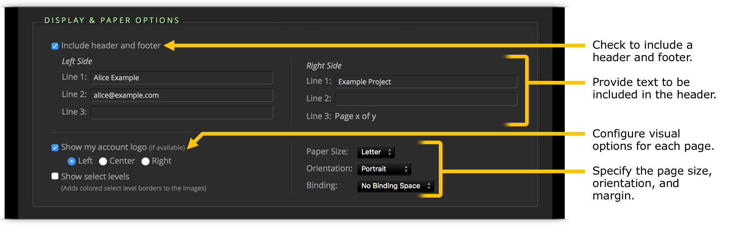The image size is (729, 227).
Task: Open the Orientation Portrait dropdown
Action: [x=384, y=169]
